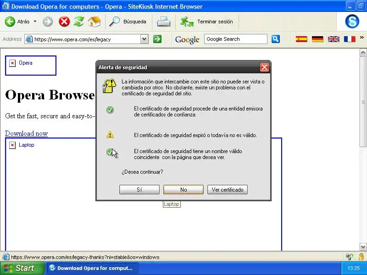
Task: Click the Atrás label
Action: [23, 22]
